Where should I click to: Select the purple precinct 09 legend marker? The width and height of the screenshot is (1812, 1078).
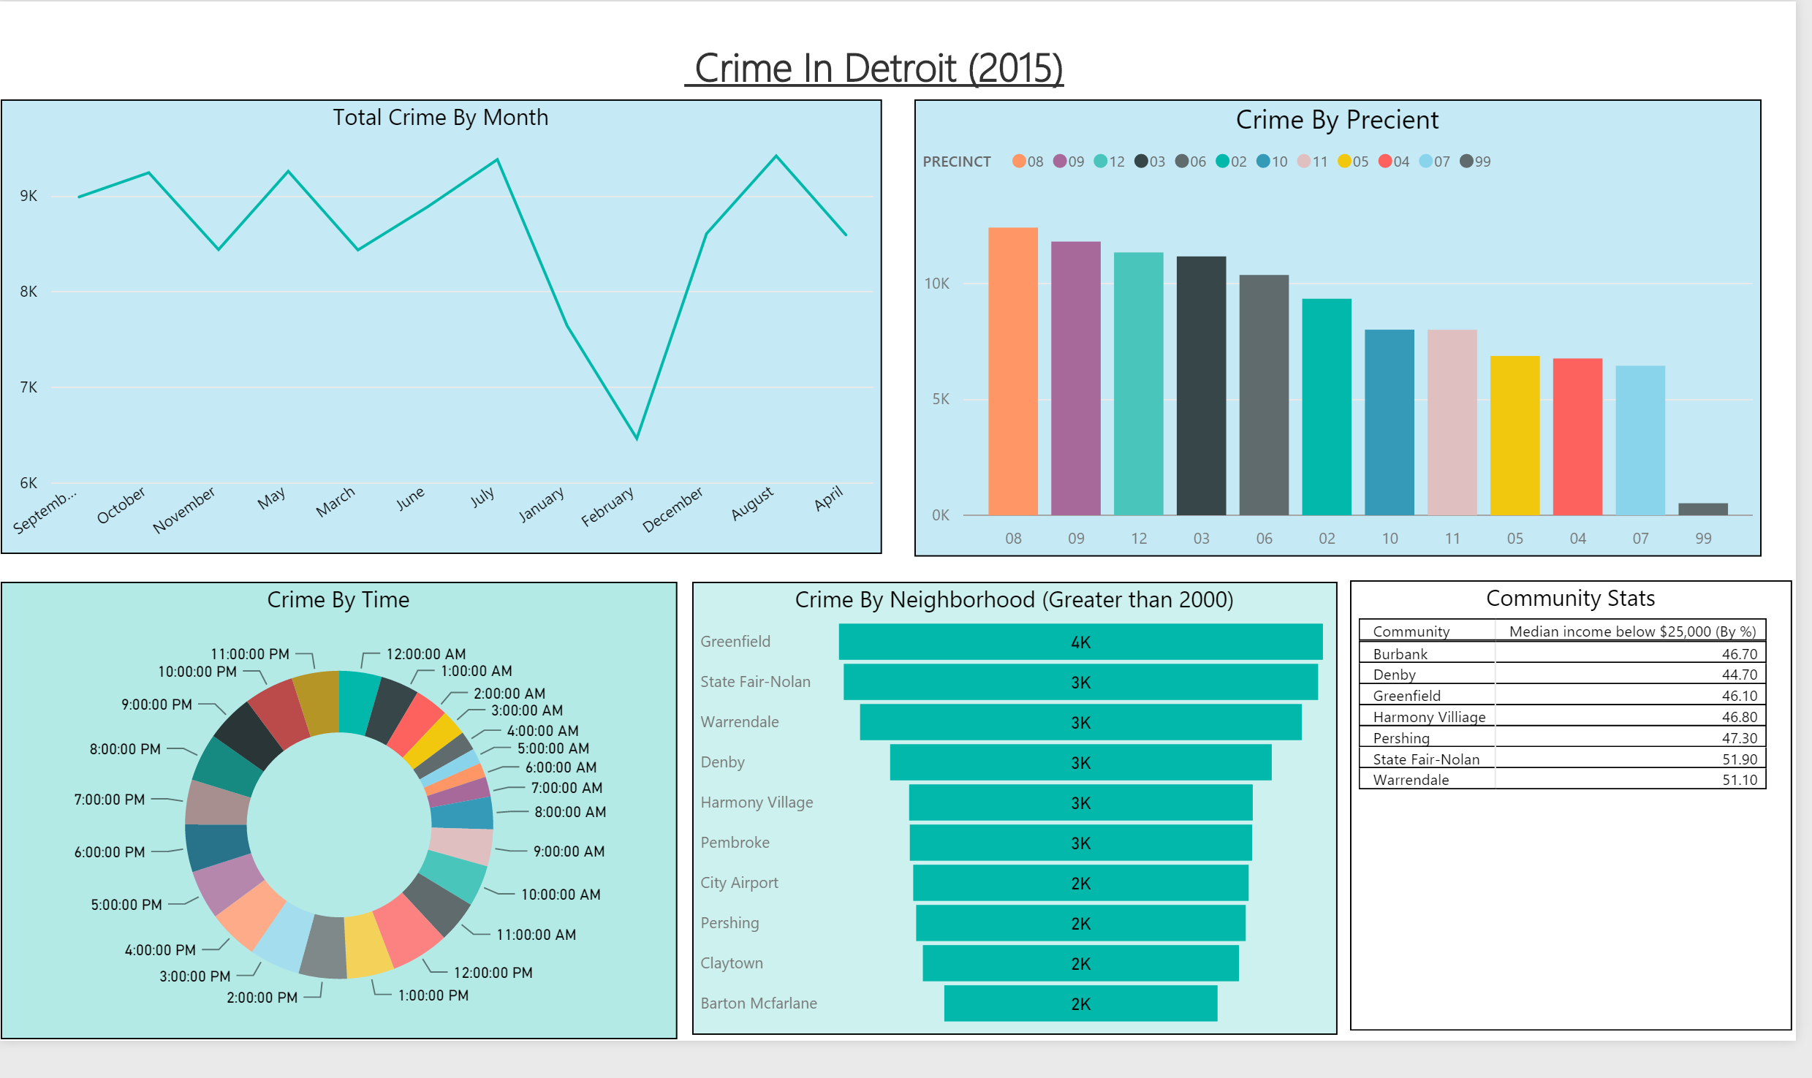point(1060,161)
